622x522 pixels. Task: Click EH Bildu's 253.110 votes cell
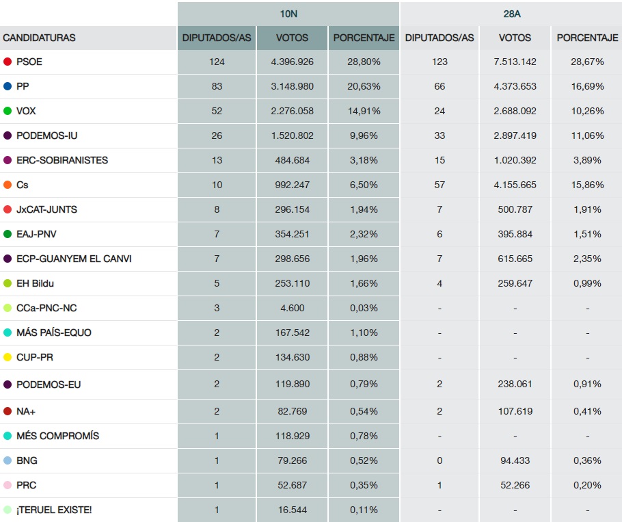[292, 283]
